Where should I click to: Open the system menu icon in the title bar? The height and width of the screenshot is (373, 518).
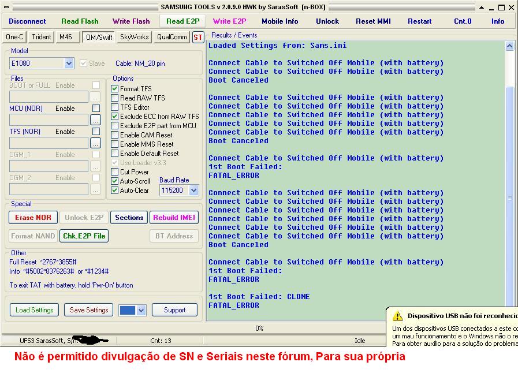[6, 7]
